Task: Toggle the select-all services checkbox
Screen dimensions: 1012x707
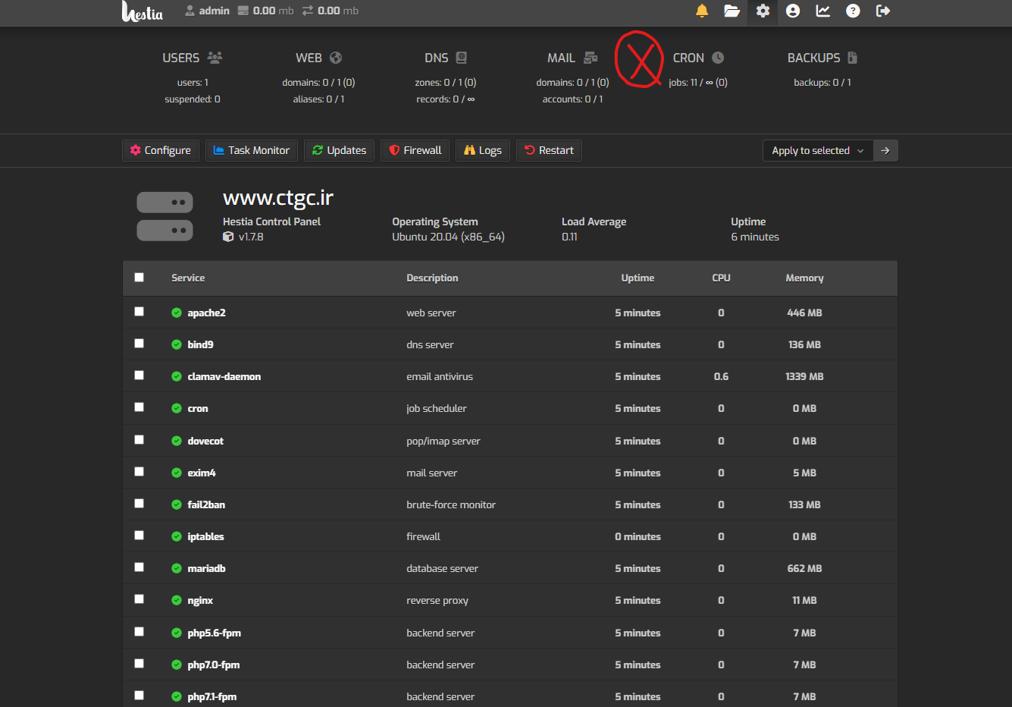Action: (139, 278)
